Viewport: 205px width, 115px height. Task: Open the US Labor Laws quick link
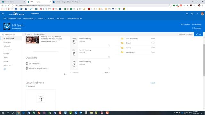tap(34, 63)
